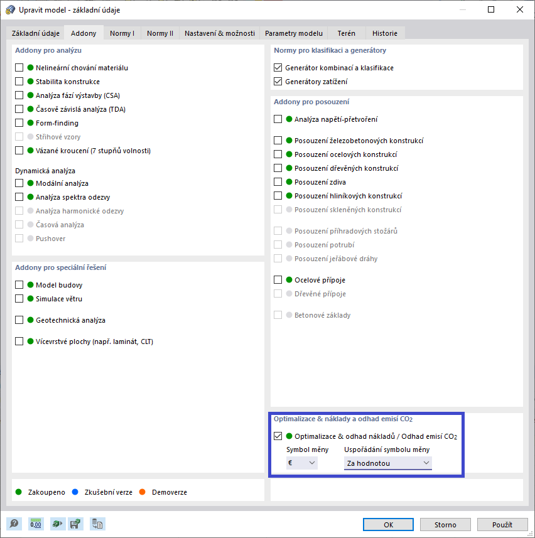Click the Zakoupeno legend label
535x538 pixels.
(x=46, y=492)
